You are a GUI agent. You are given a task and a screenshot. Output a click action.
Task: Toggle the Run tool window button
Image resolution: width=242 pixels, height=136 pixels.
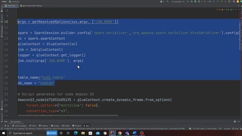point(86,126)
